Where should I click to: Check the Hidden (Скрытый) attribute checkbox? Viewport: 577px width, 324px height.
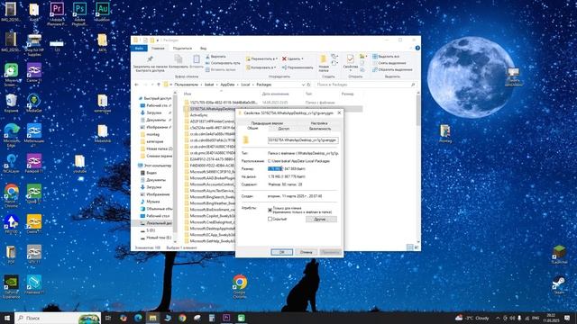[270, 219]
